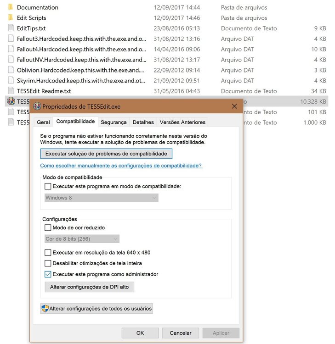The image size is (335, 344).
Task: Click the 1.000 KB size cell
Action: pos(315,122)
